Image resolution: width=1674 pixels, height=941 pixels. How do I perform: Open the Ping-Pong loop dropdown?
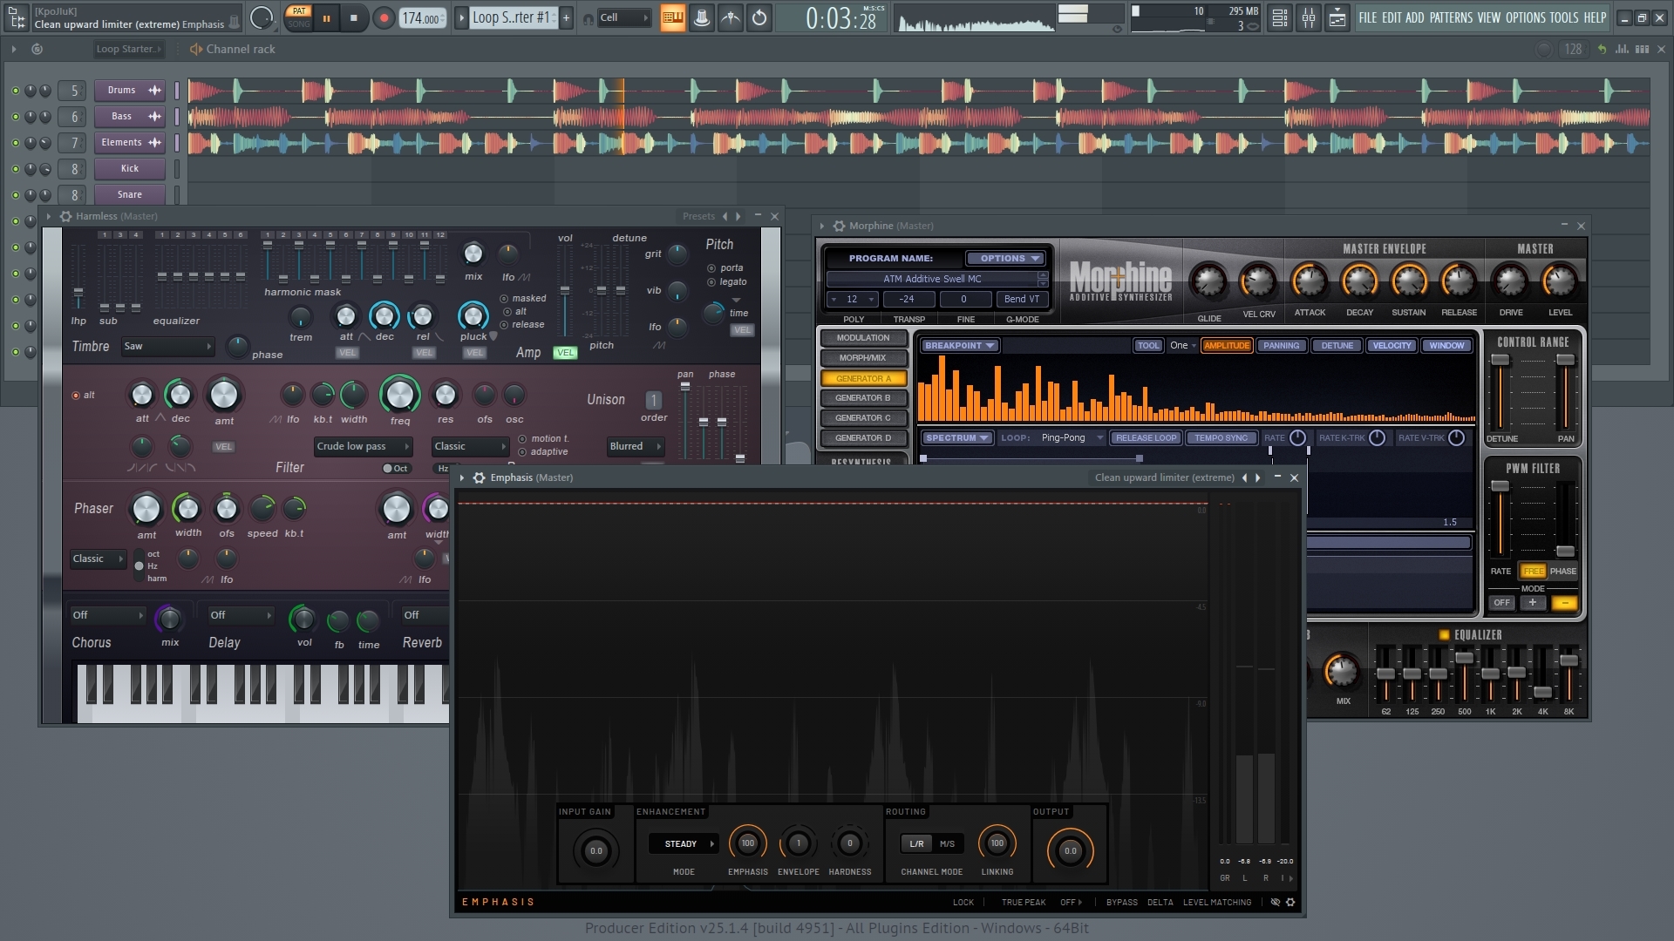click(1072, 438)
